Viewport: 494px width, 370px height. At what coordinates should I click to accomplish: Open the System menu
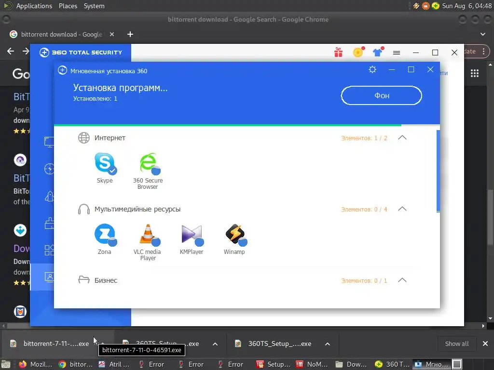point(94,6)
